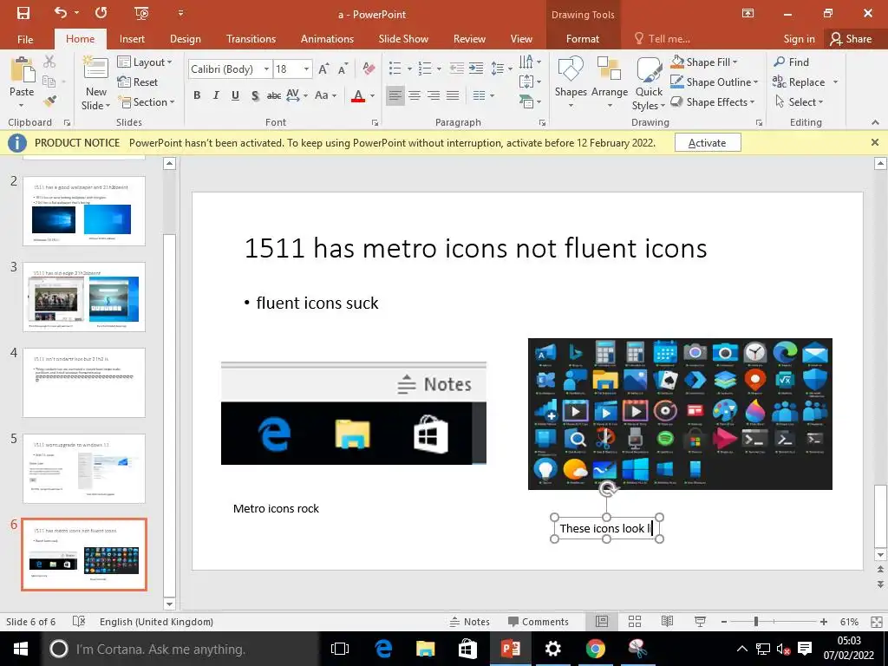Switch to Reading View

(668, 621)
